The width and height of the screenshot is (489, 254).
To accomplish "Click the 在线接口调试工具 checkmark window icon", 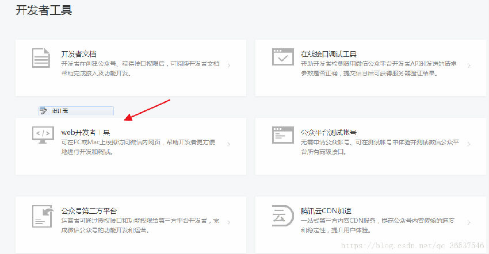I will (x=283, y=57).
